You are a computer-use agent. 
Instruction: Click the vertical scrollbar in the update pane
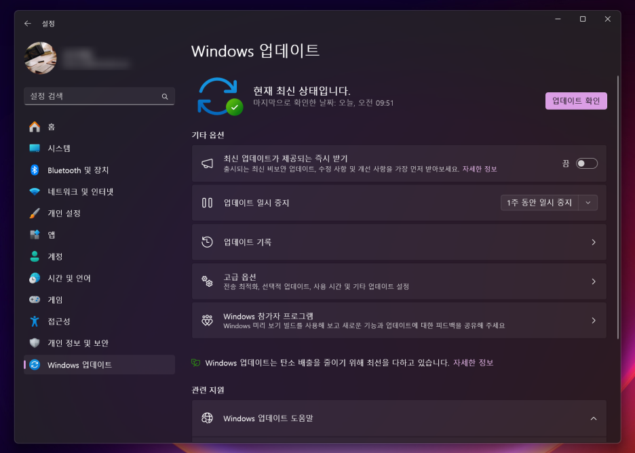click(x=617, y=208)
